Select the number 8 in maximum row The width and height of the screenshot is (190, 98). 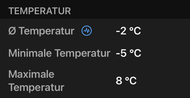point(119,81)
